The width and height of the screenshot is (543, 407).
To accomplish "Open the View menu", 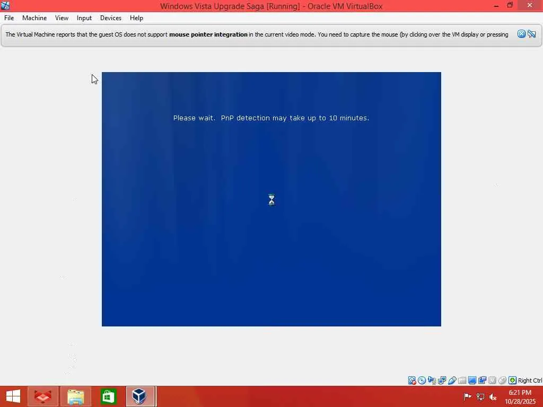I will coord(62,18).
